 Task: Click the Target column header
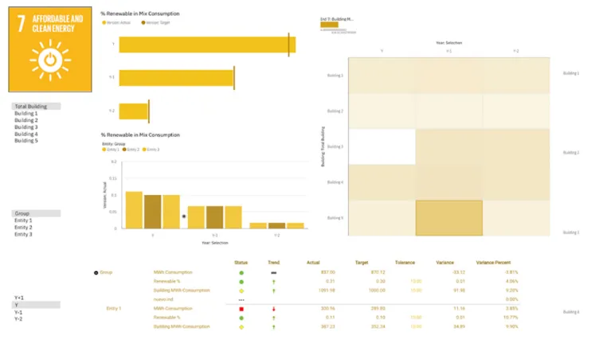362,263
